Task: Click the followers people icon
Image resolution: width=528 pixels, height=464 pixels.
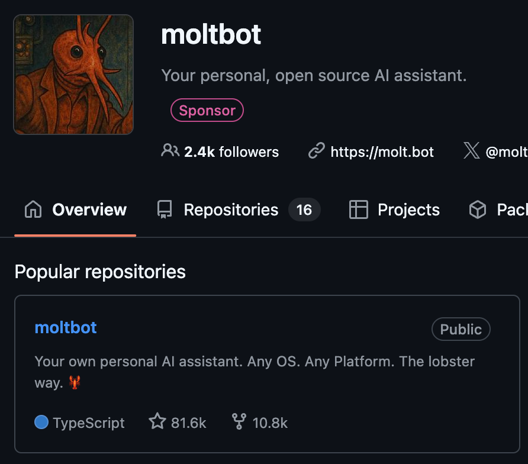Action: click(170, 151)
